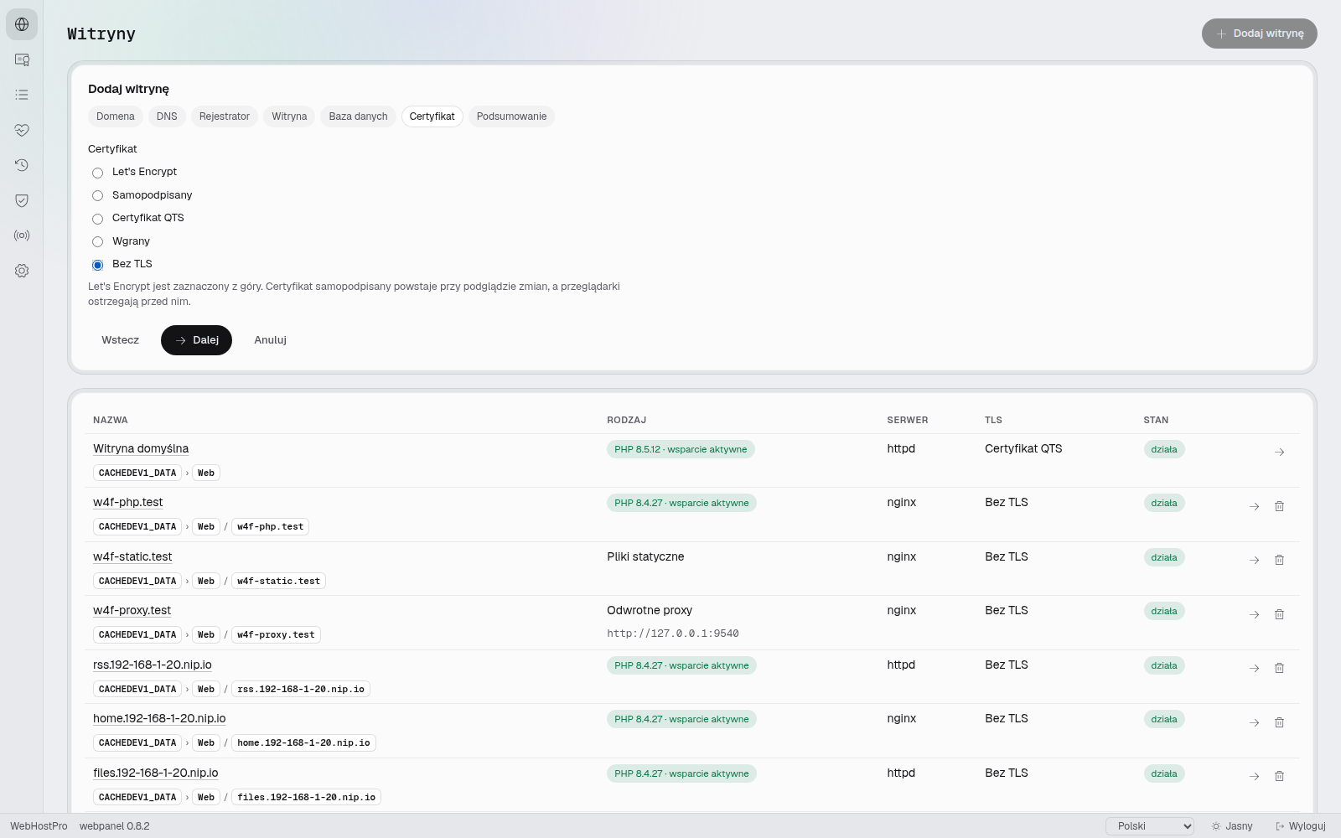Open w4f-php.test details arrow
The image size is (1341, 838).
pos(1254,506)
